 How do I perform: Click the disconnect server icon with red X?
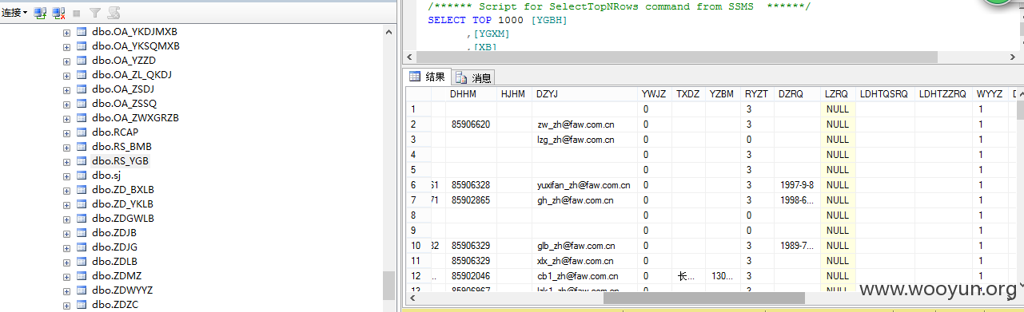(x=58, y=13)
